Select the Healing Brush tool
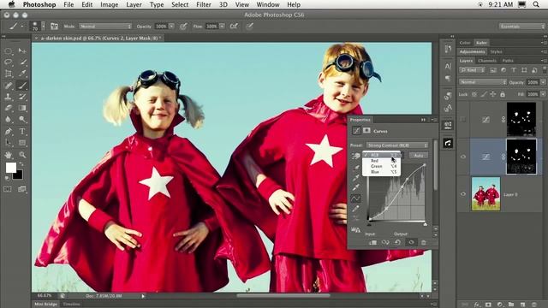548x308 pixels. 9,86
